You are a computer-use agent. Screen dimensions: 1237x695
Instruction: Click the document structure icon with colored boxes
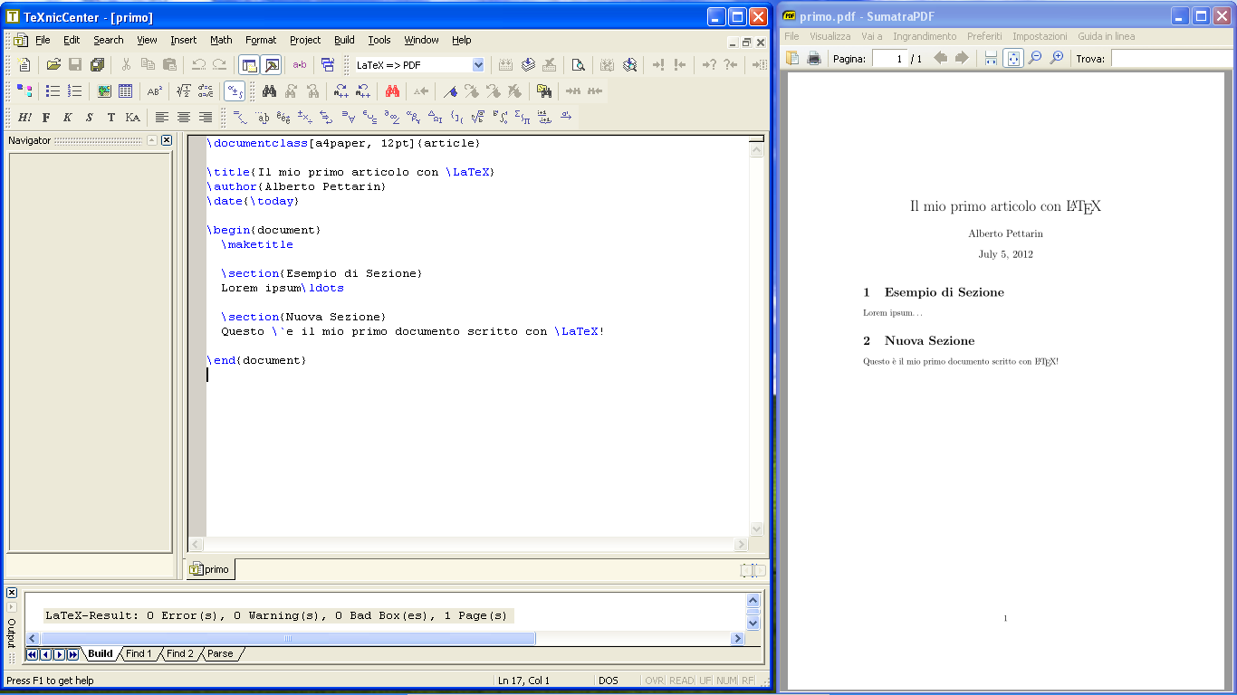click(x=24, y=90)
